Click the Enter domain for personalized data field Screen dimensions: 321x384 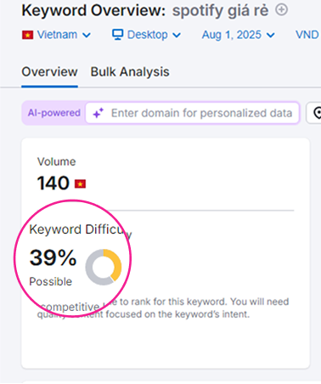tap(193, 113)
